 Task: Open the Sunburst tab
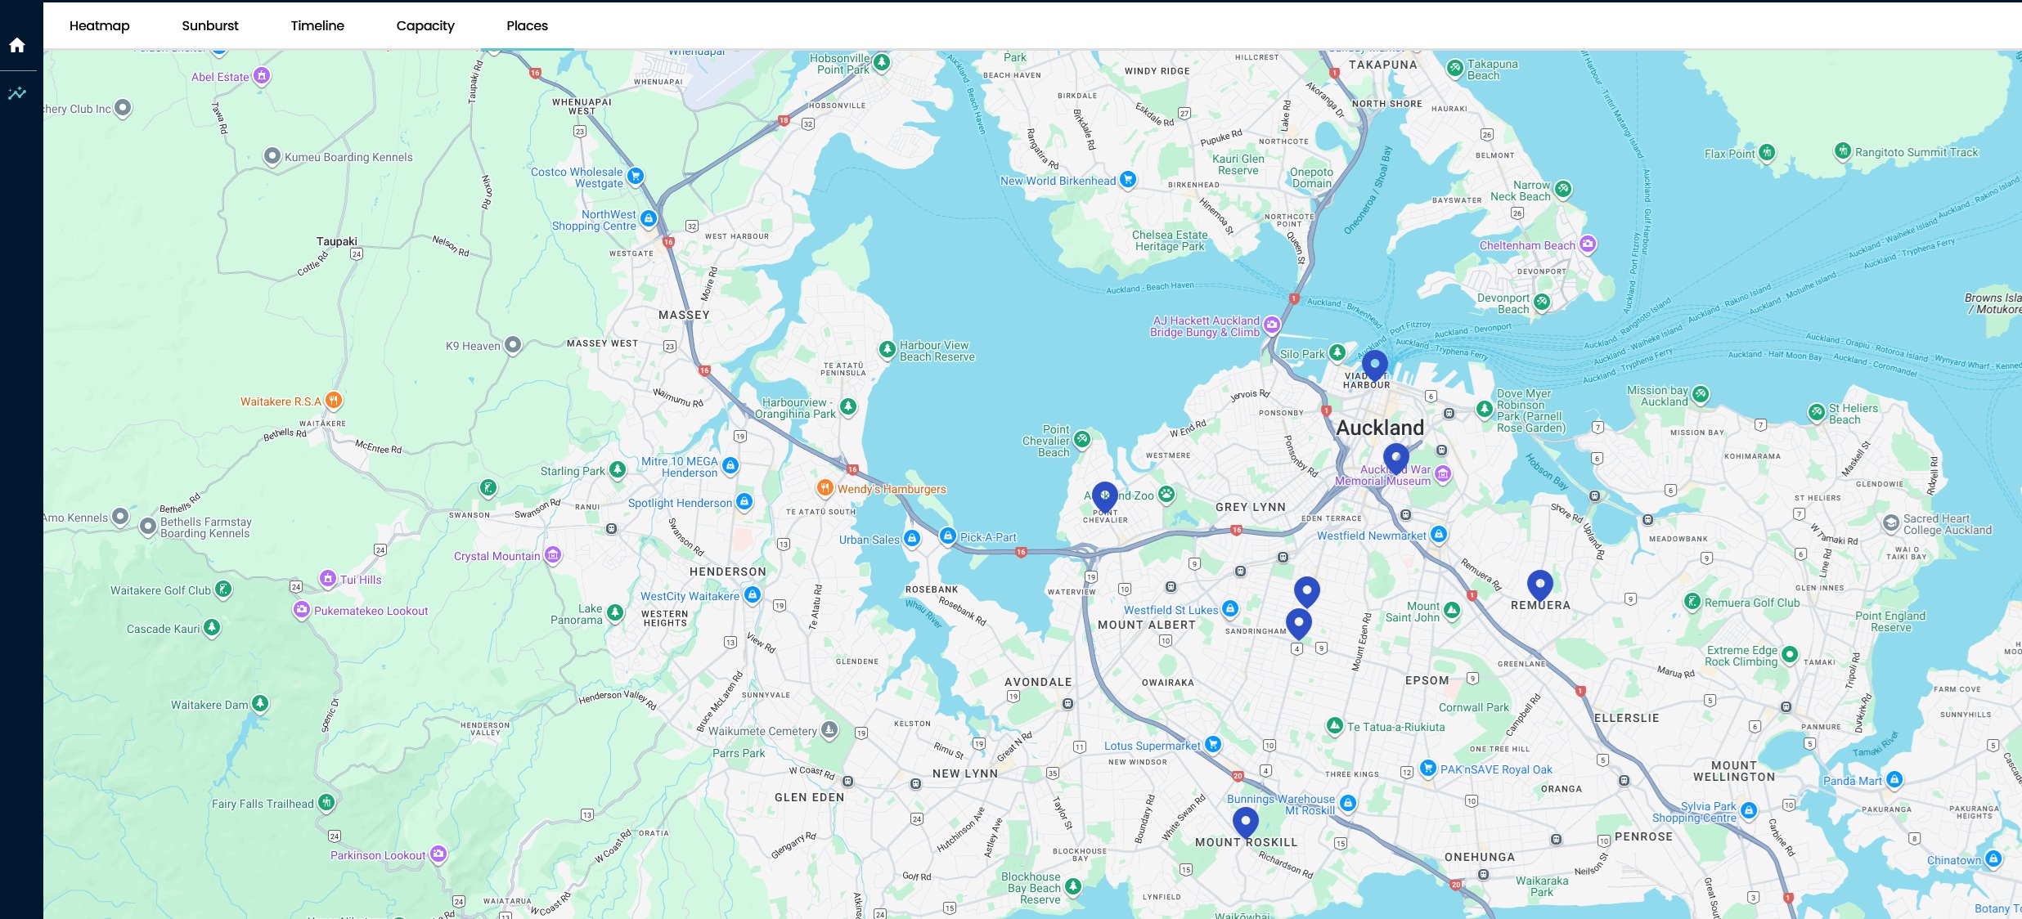point(210,25)
